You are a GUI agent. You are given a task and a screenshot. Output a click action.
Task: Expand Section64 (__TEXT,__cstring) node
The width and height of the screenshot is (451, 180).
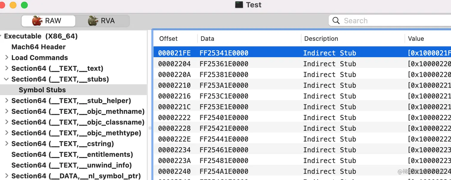(x=7, y=144)
